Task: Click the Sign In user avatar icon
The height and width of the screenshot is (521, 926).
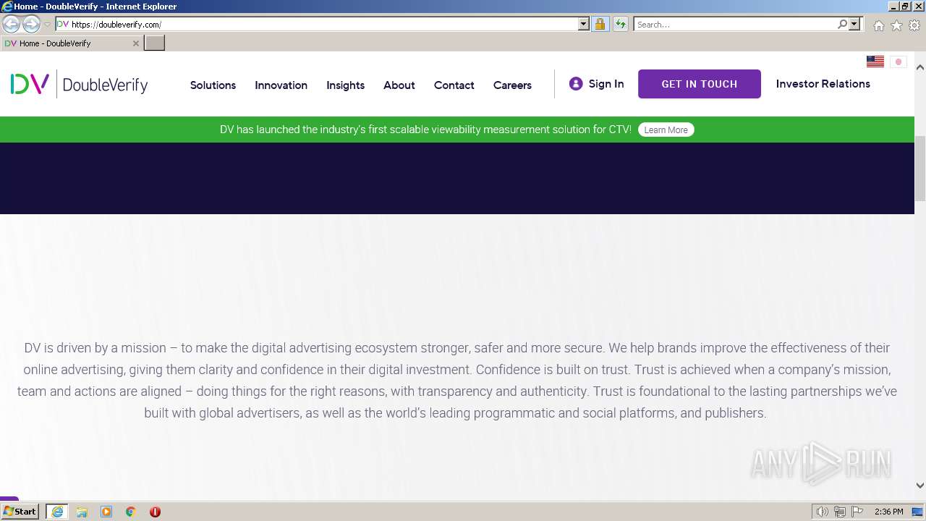Action: (x=576, y=84)
